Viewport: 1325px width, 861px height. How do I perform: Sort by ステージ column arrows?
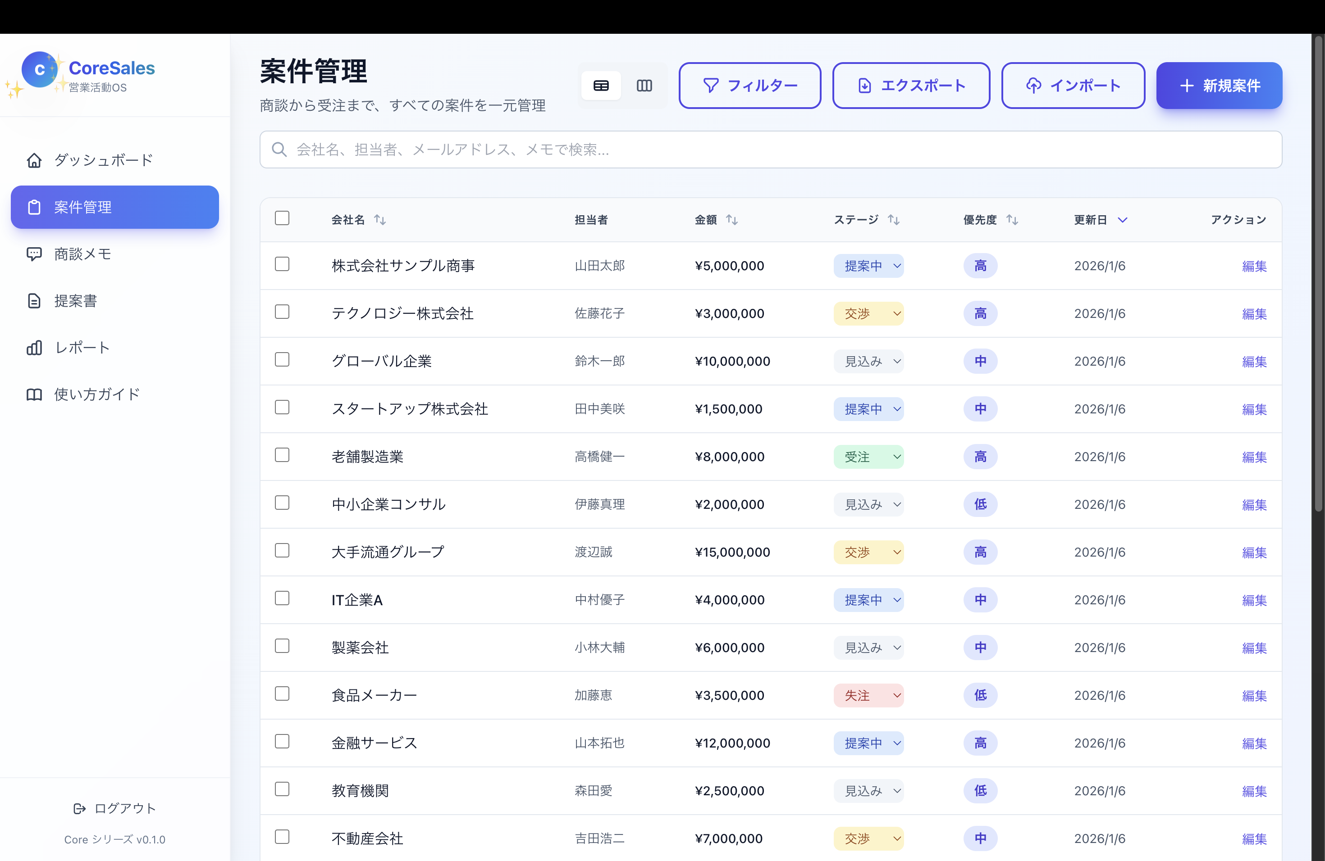point(893,220)
